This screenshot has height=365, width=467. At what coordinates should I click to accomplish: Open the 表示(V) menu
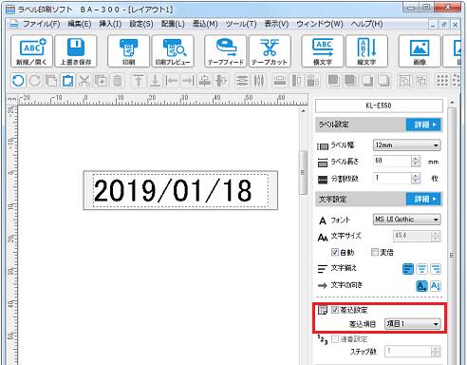coord(276,24)
